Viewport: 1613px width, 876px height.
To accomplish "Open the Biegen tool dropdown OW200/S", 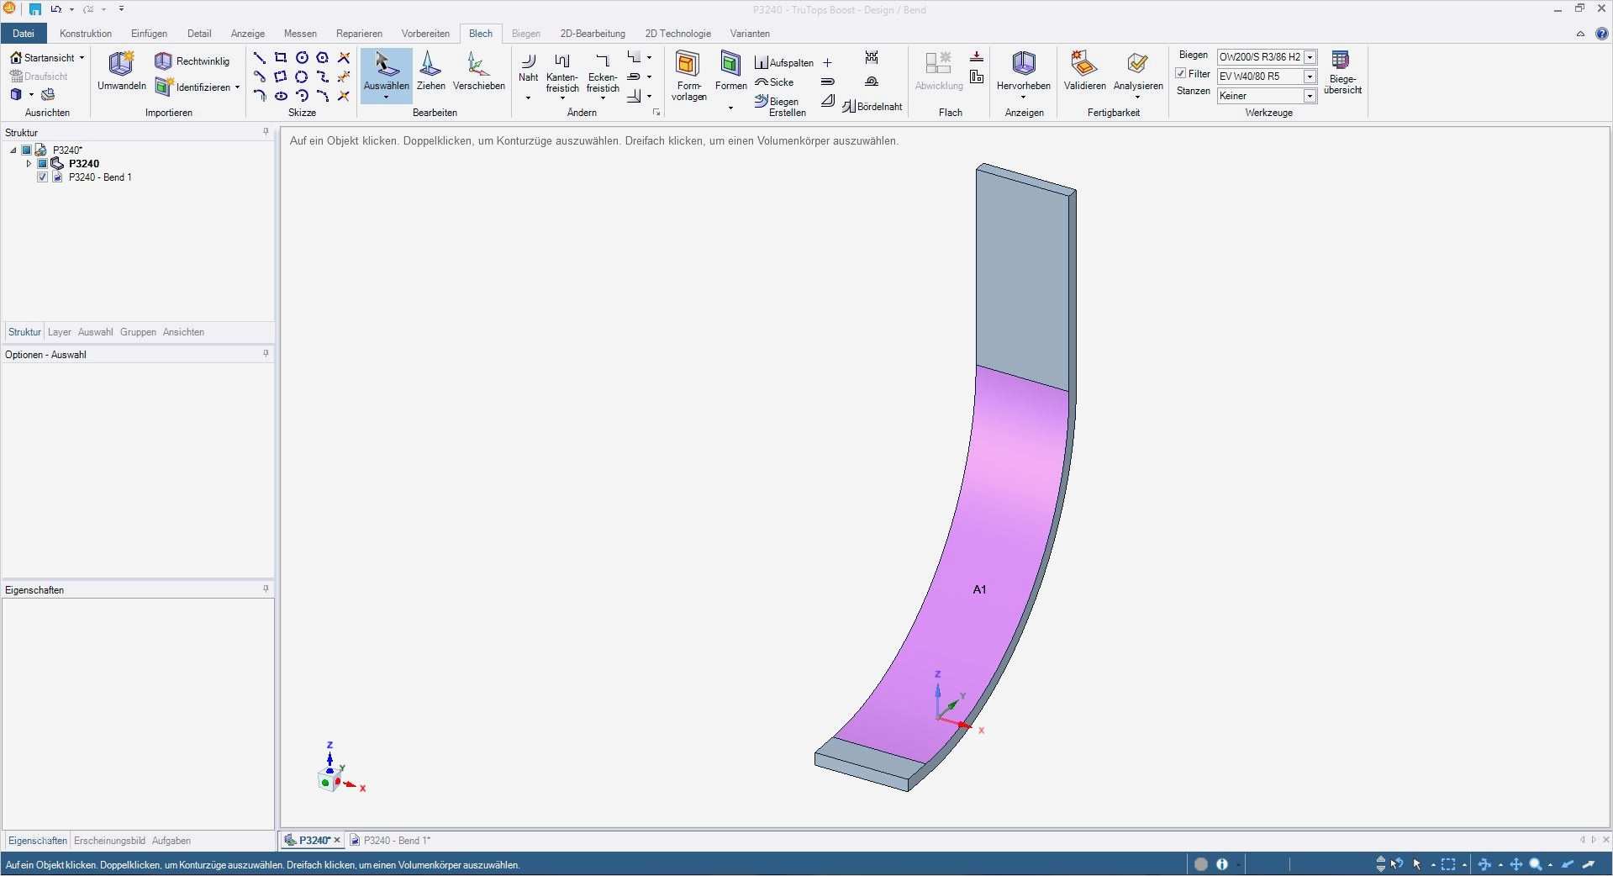I will [x=1310, y=57].
